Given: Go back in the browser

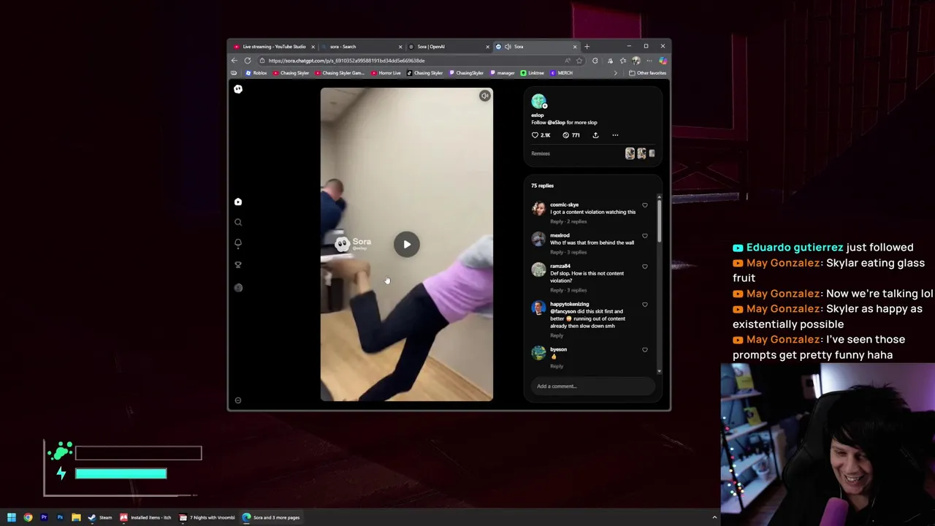Looking at the screenshot, I should (234, 61).
